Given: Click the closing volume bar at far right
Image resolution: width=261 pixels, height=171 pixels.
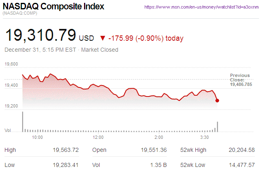Looking at the screenshot, I should click(217, 127).
